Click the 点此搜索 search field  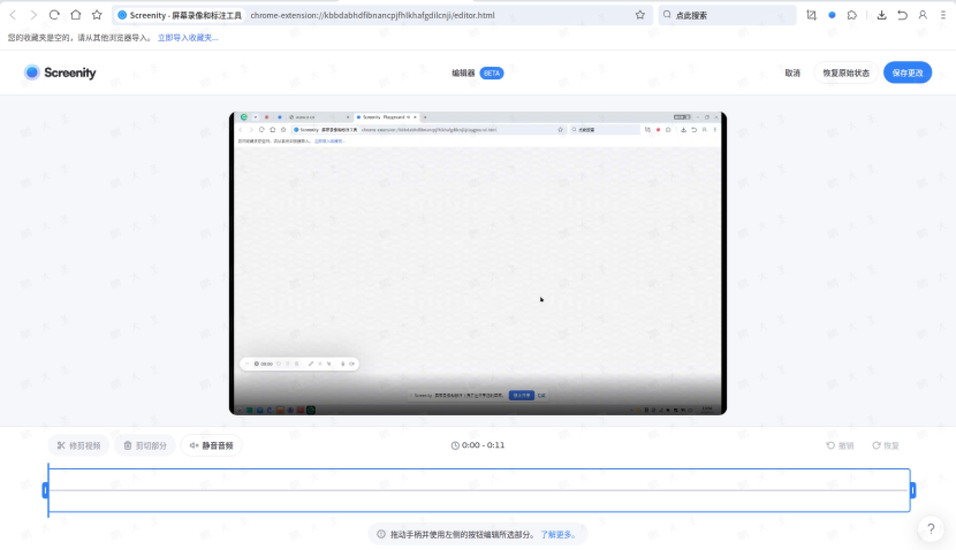[x=727, y=15]
